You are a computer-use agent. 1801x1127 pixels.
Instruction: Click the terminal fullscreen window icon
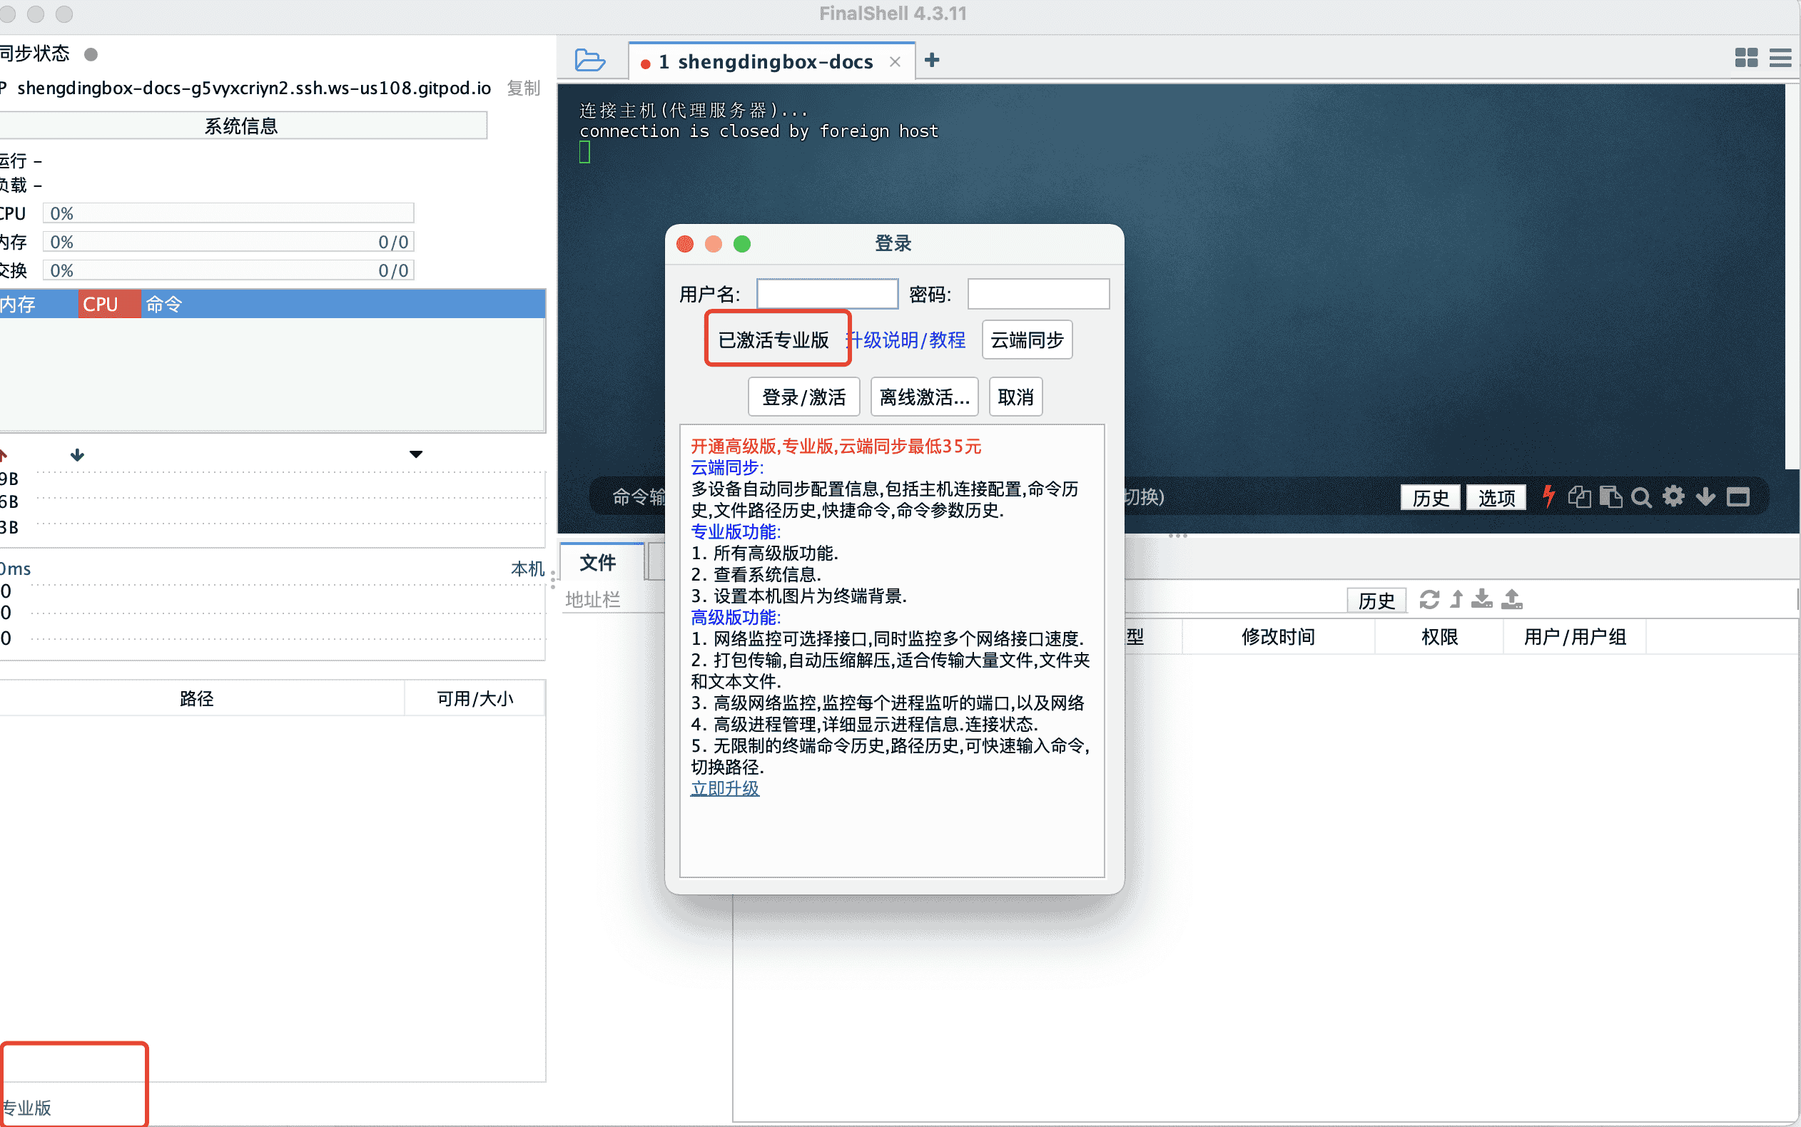[x=1737, y=496]
